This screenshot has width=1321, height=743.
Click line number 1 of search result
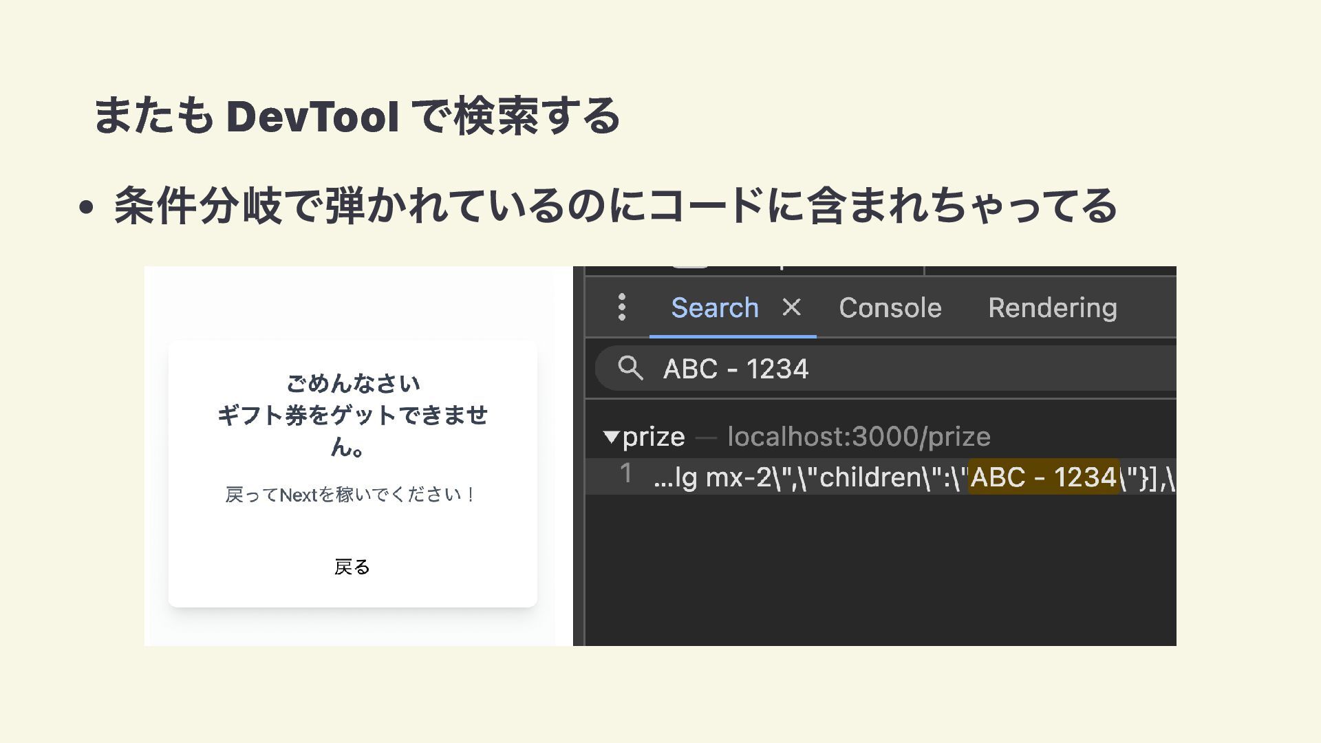625,474
